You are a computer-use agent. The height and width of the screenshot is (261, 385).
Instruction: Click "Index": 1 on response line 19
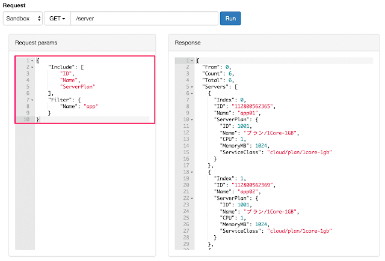point(230,178)
